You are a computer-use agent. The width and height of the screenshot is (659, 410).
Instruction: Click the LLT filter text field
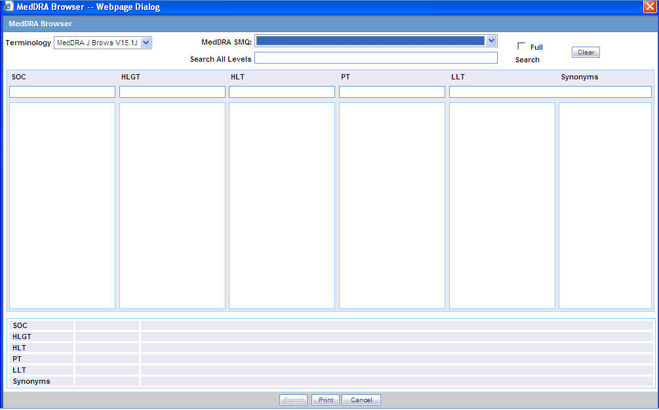coord(550,92)
